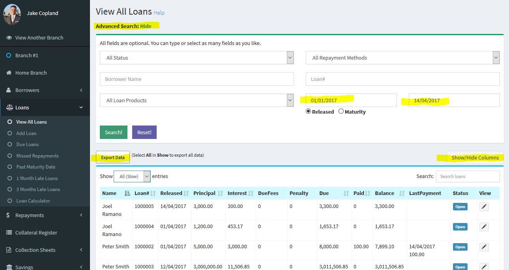Hide the Advanced Search panel
509x270 pixels.
click(146, 26)
